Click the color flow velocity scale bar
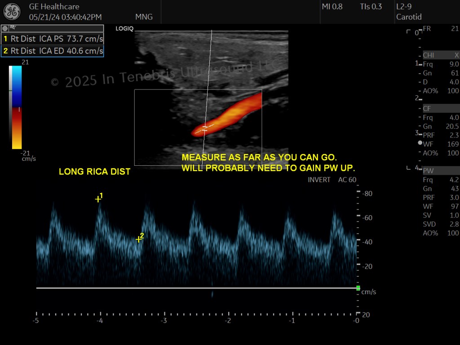Viewport: 460px width, 345px height. [17, 107]
